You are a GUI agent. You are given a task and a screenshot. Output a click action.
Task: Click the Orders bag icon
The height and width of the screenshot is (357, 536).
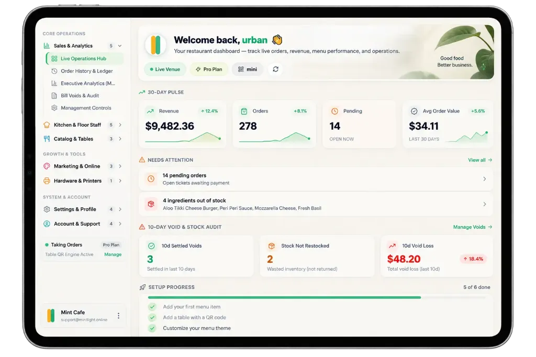pyautogui.click(x=244, y=111)
